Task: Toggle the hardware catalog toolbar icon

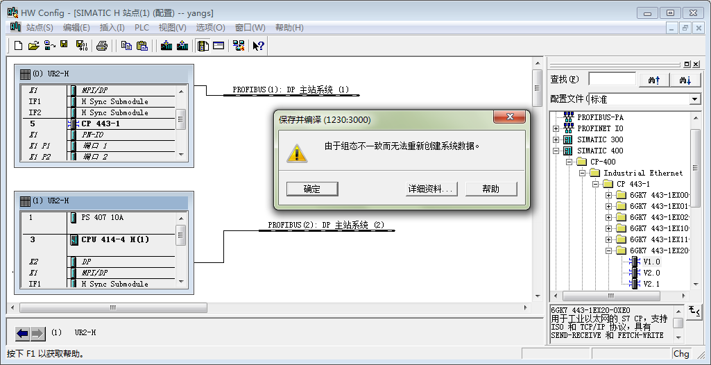Action: [203, 46]
